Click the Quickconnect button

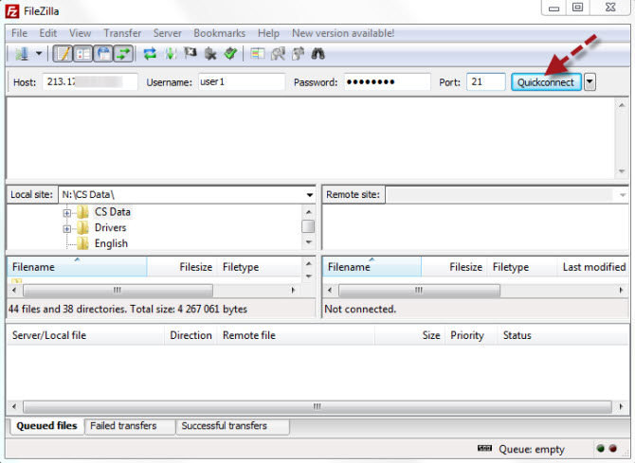coord(546,82)
